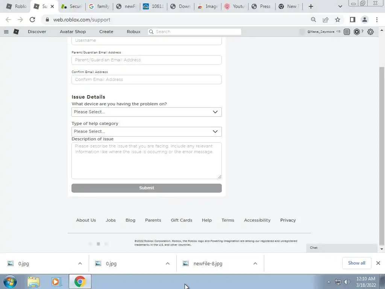Open the Chrome profile avatar icon
The width and height of the screenshot is (385, 289).
click(x=365, y=20)
